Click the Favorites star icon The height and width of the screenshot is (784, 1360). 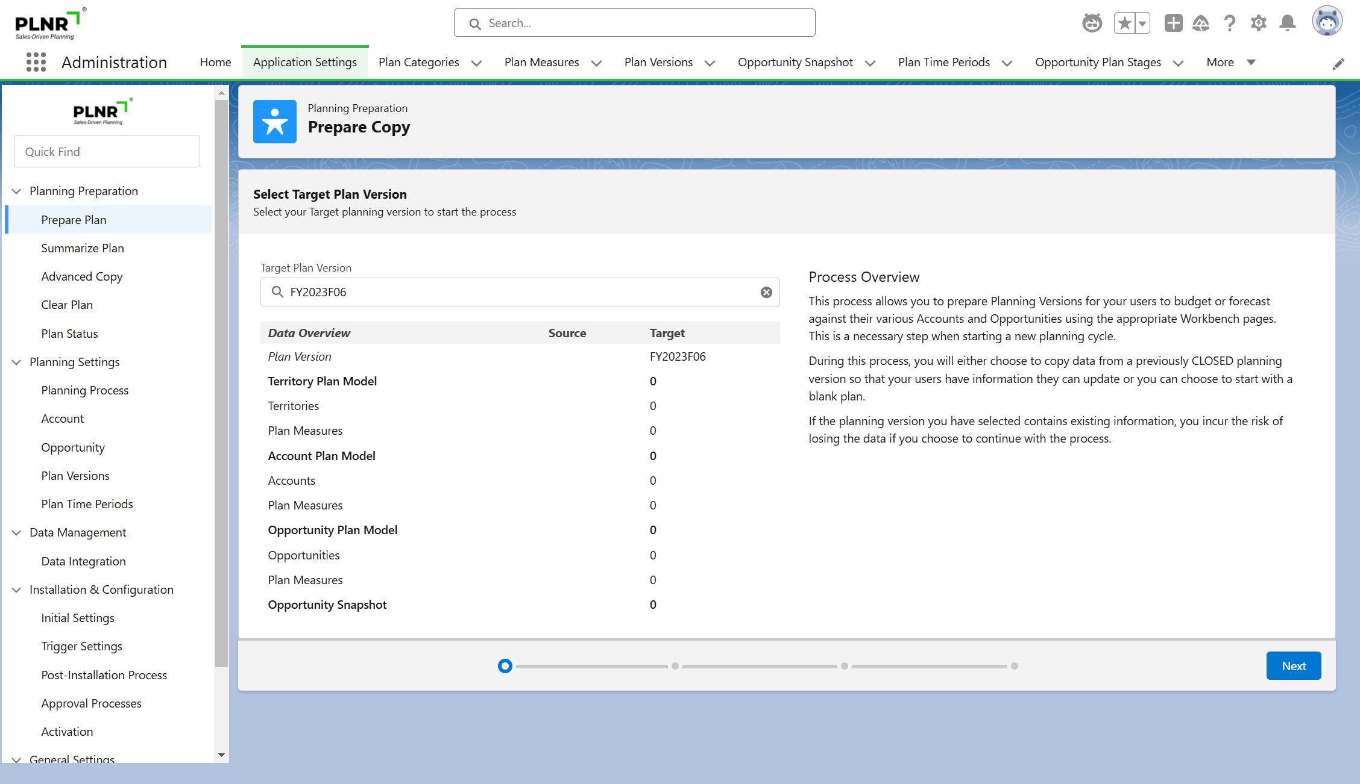point(1124,23)
